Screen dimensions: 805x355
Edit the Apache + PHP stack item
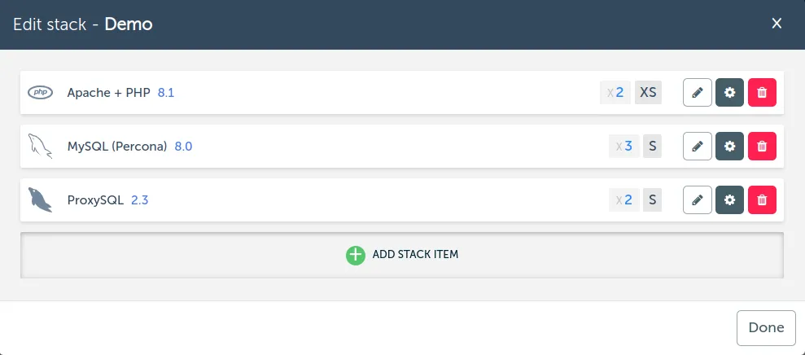click(697, 93)
